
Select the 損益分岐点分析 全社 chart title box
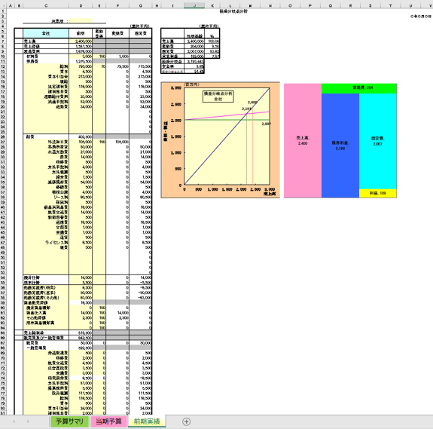pyautogui.click(x=218, y=97)
